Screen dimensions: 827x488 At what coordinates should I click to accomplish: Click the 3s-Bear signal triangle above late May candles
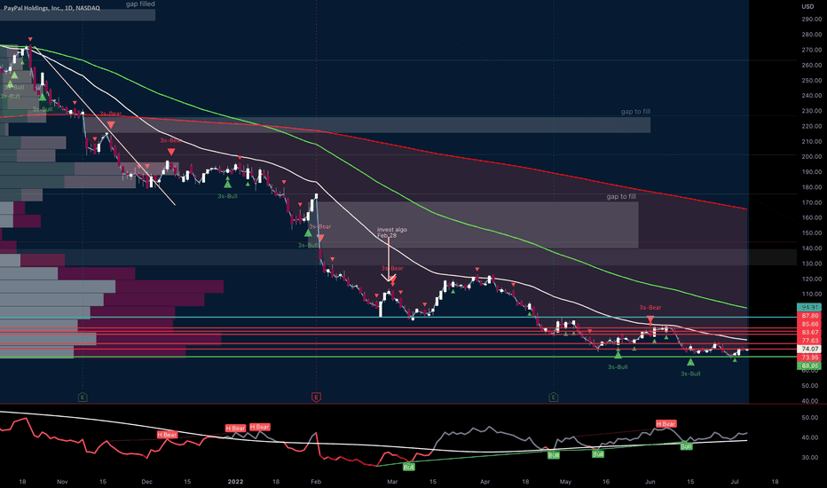coord(650,319)
